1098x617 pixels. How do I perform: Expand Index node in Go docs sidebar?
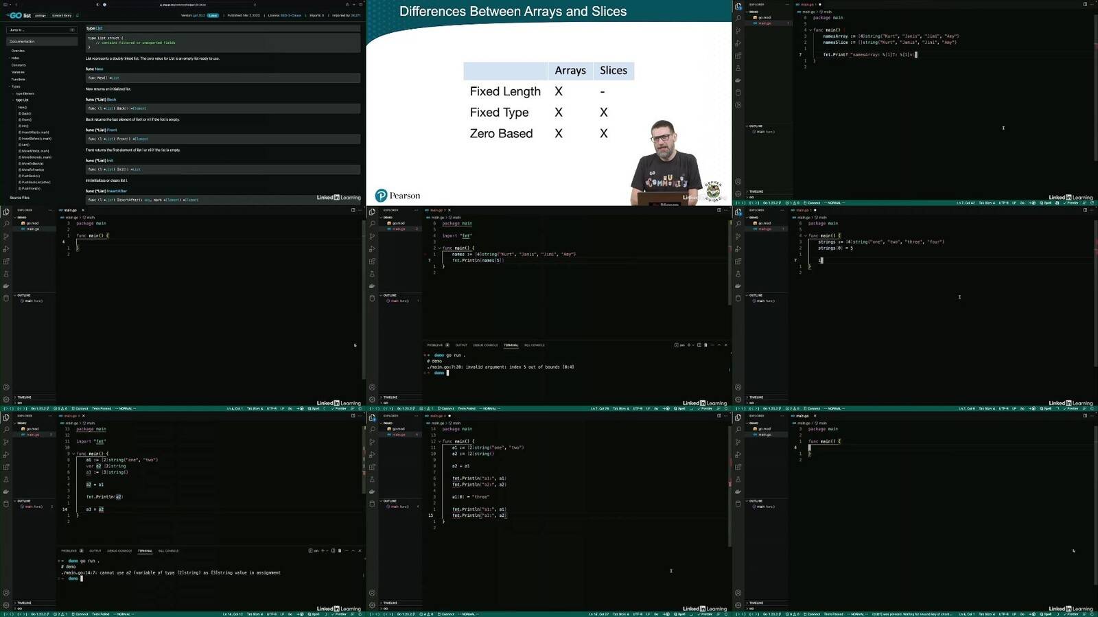pos(10,58)
